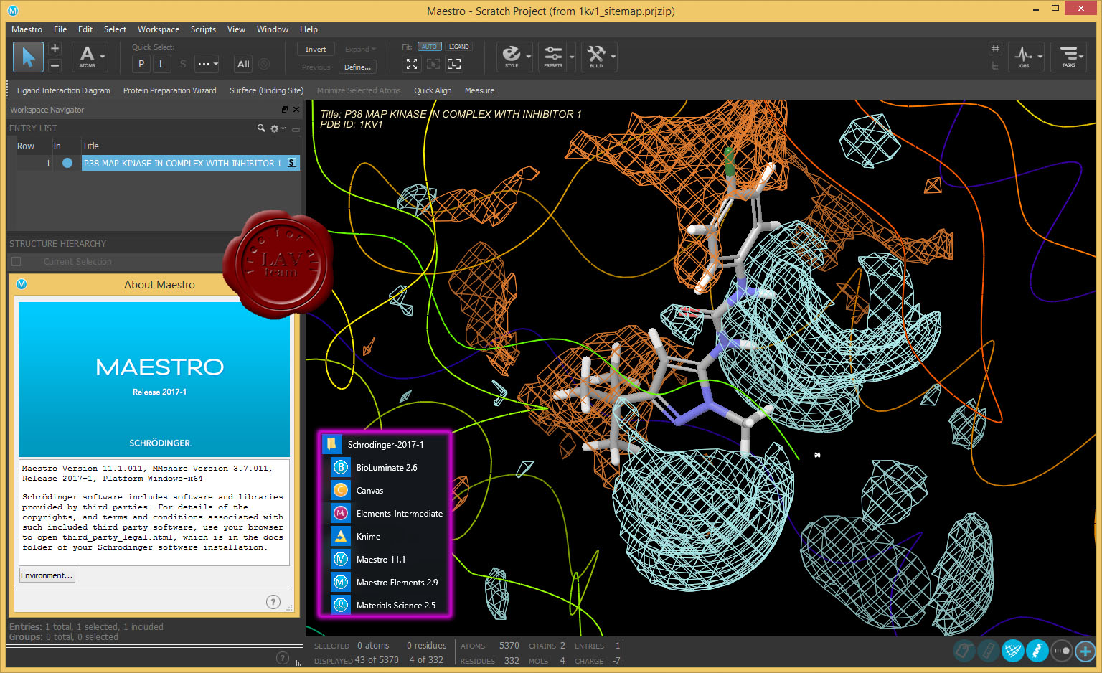
Task: Click the BioLuminate 2.6 entry icon
Action: [341, 467]
